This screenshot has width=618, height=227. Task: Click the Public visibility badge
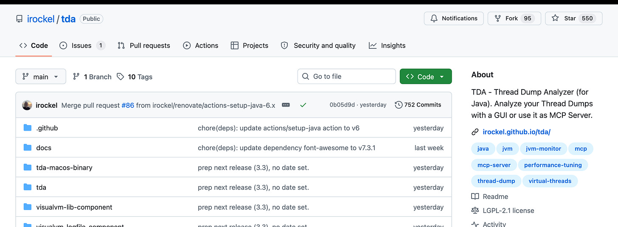click(x=91, y=19)
